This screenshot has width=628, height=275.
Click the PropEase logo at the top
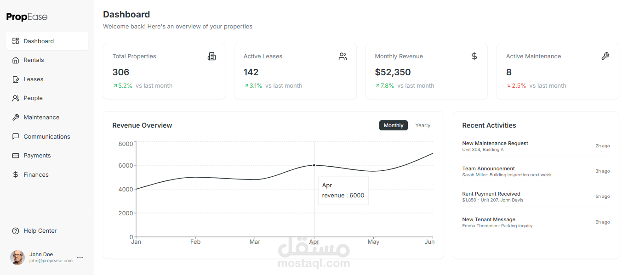pyautogui.click(x=26, y=17)
